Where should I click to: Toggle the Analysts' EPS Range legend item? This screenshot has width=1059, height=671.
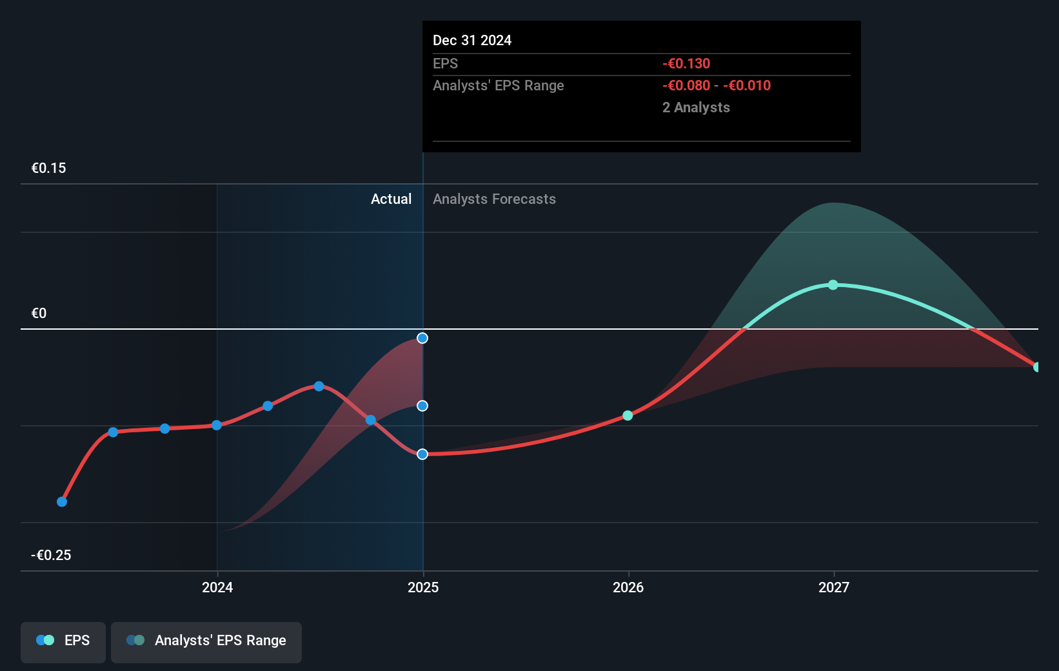(206, 641)
